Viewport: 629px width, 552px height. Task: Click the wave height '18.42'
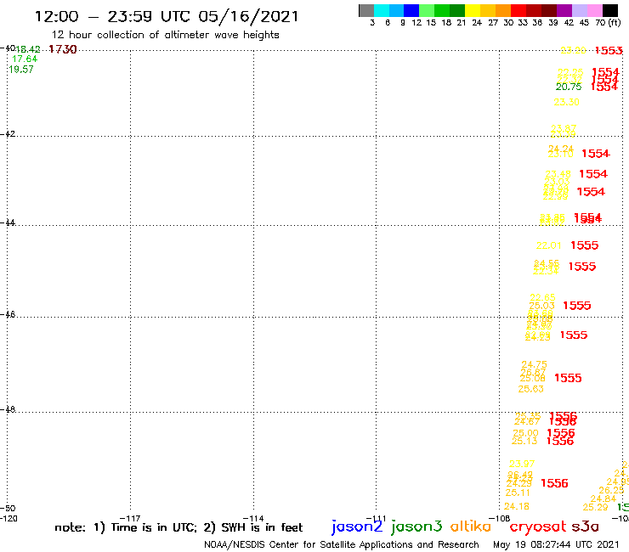coord(28,49)
